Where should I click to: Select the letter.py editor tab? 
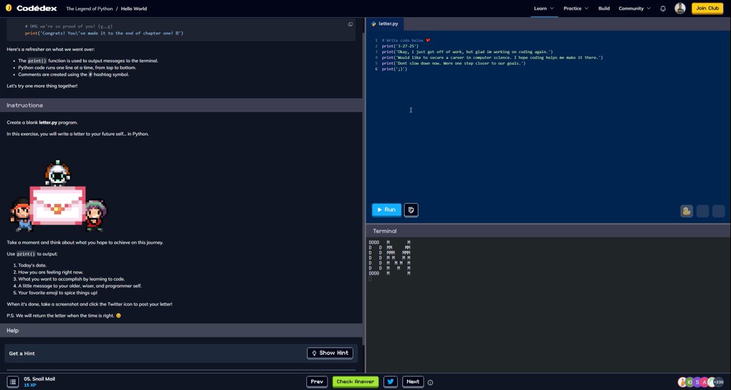click(x=385, y=24)
